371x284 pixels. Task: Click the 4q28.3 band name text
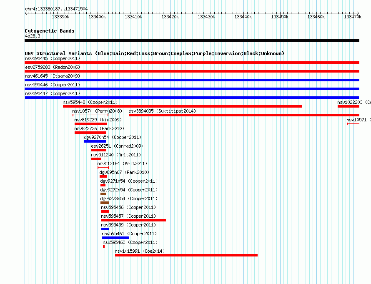(33, 36)
